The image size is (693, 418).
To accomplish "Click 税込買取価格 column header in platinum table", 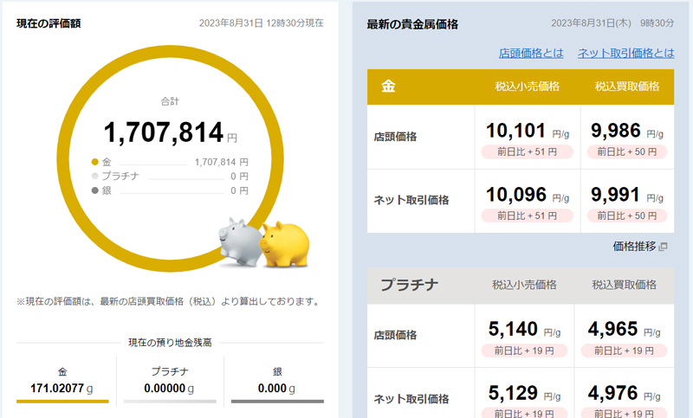I will 625,285.
